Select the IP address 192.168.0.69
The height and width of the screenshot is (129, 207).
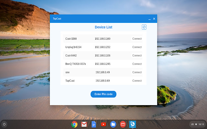pos(103,81)
